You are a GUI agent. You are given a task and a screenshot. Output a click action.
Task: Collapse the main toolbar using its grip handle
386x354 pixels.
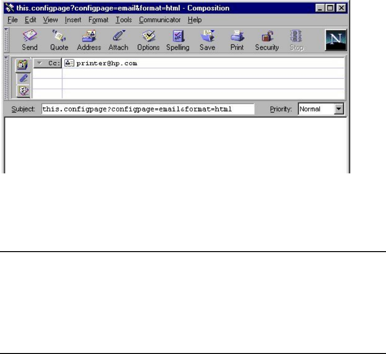(6, 40)
